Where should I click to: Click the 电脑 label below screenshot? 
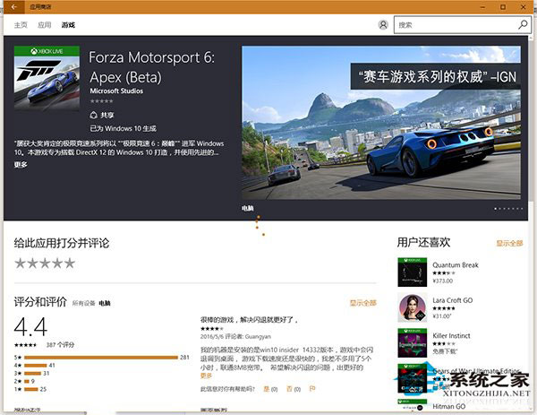[x=248, y=208]
